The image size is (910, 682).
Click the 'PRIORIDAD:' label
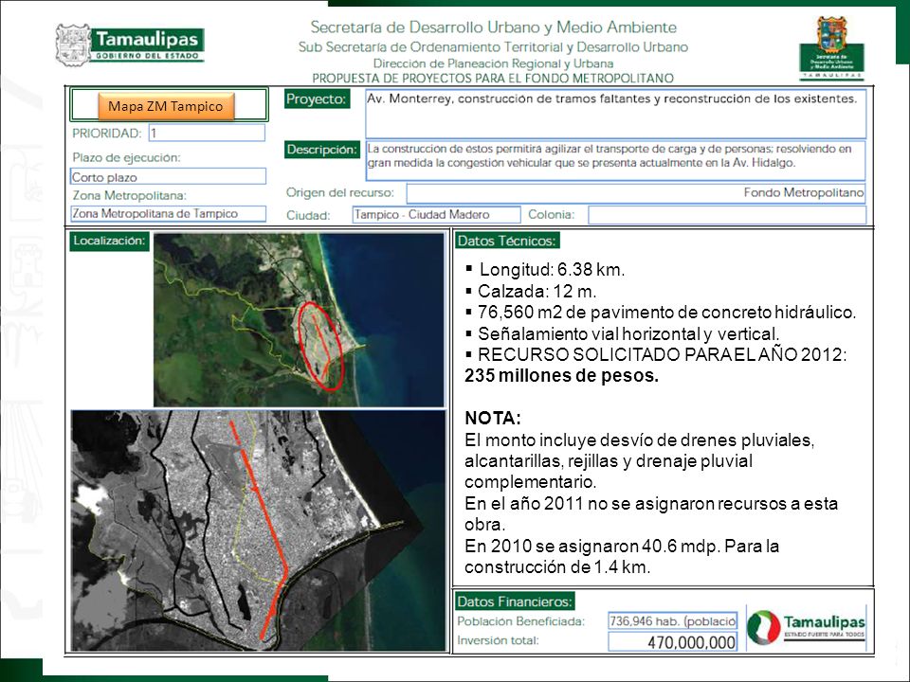click(107, 134)
